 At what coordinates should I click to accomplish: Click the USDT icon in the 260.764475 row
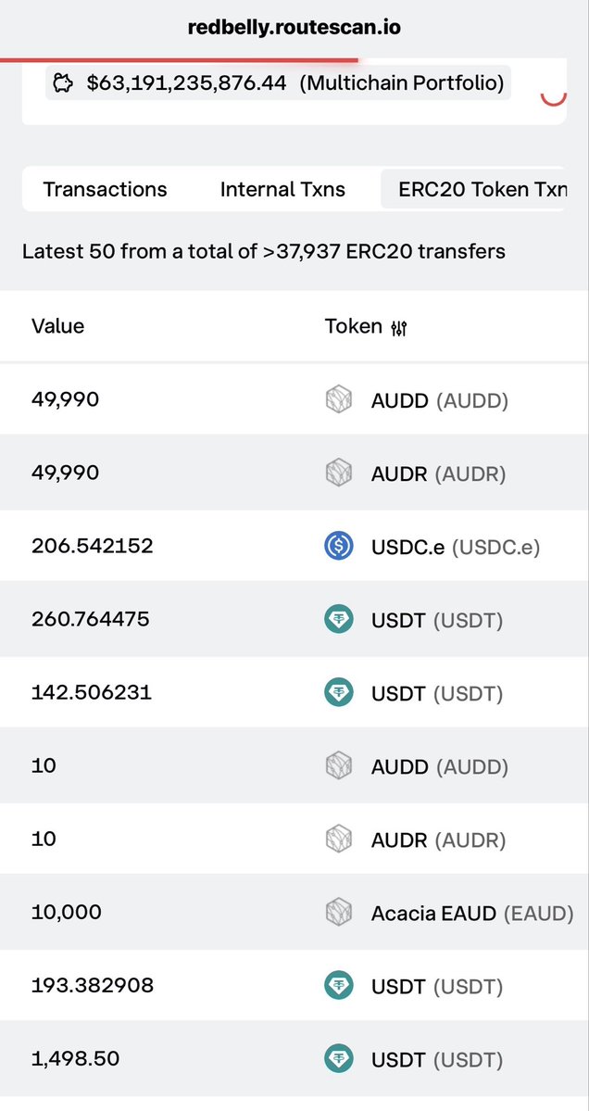click(338, 620)
